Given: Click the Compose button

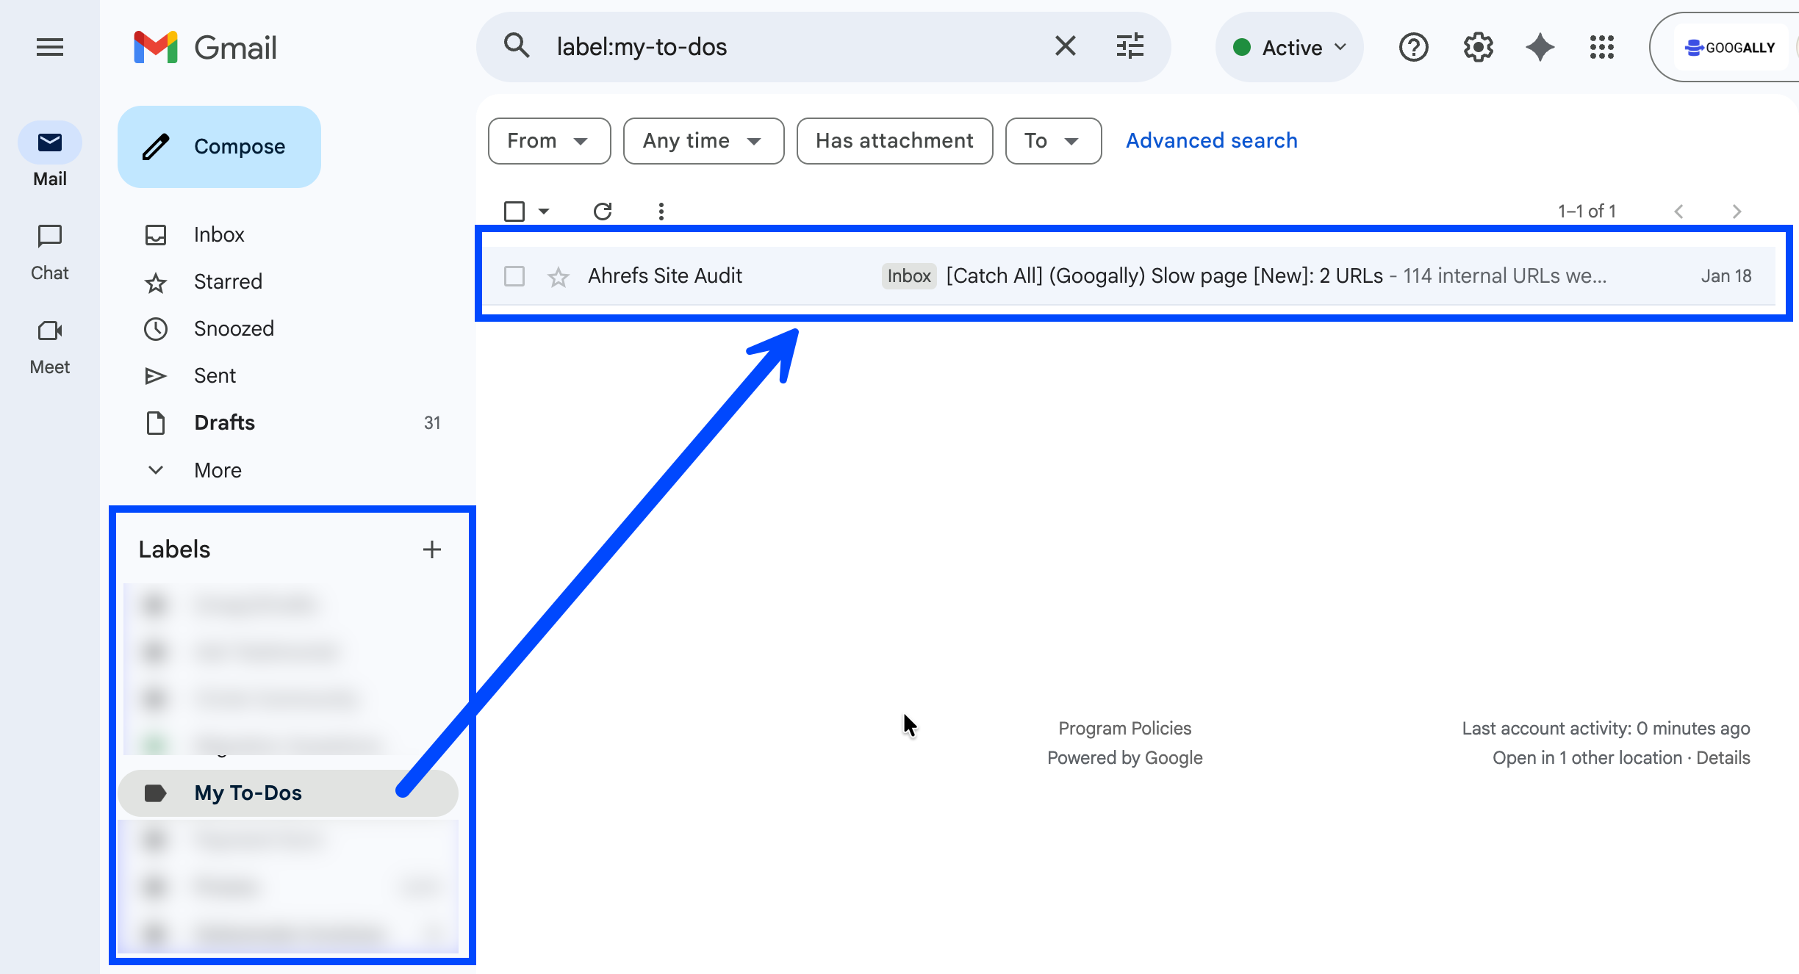Looking at the screenshot, I should [x=219, y=147].
